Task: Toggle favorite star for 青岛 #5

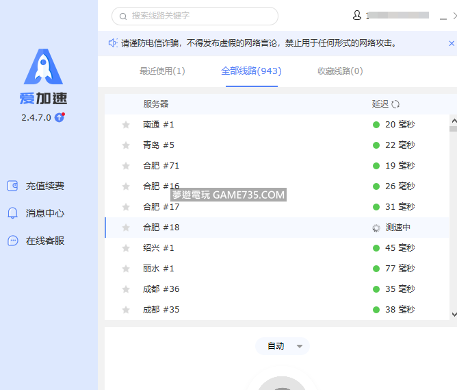Action: click(126, 145)
